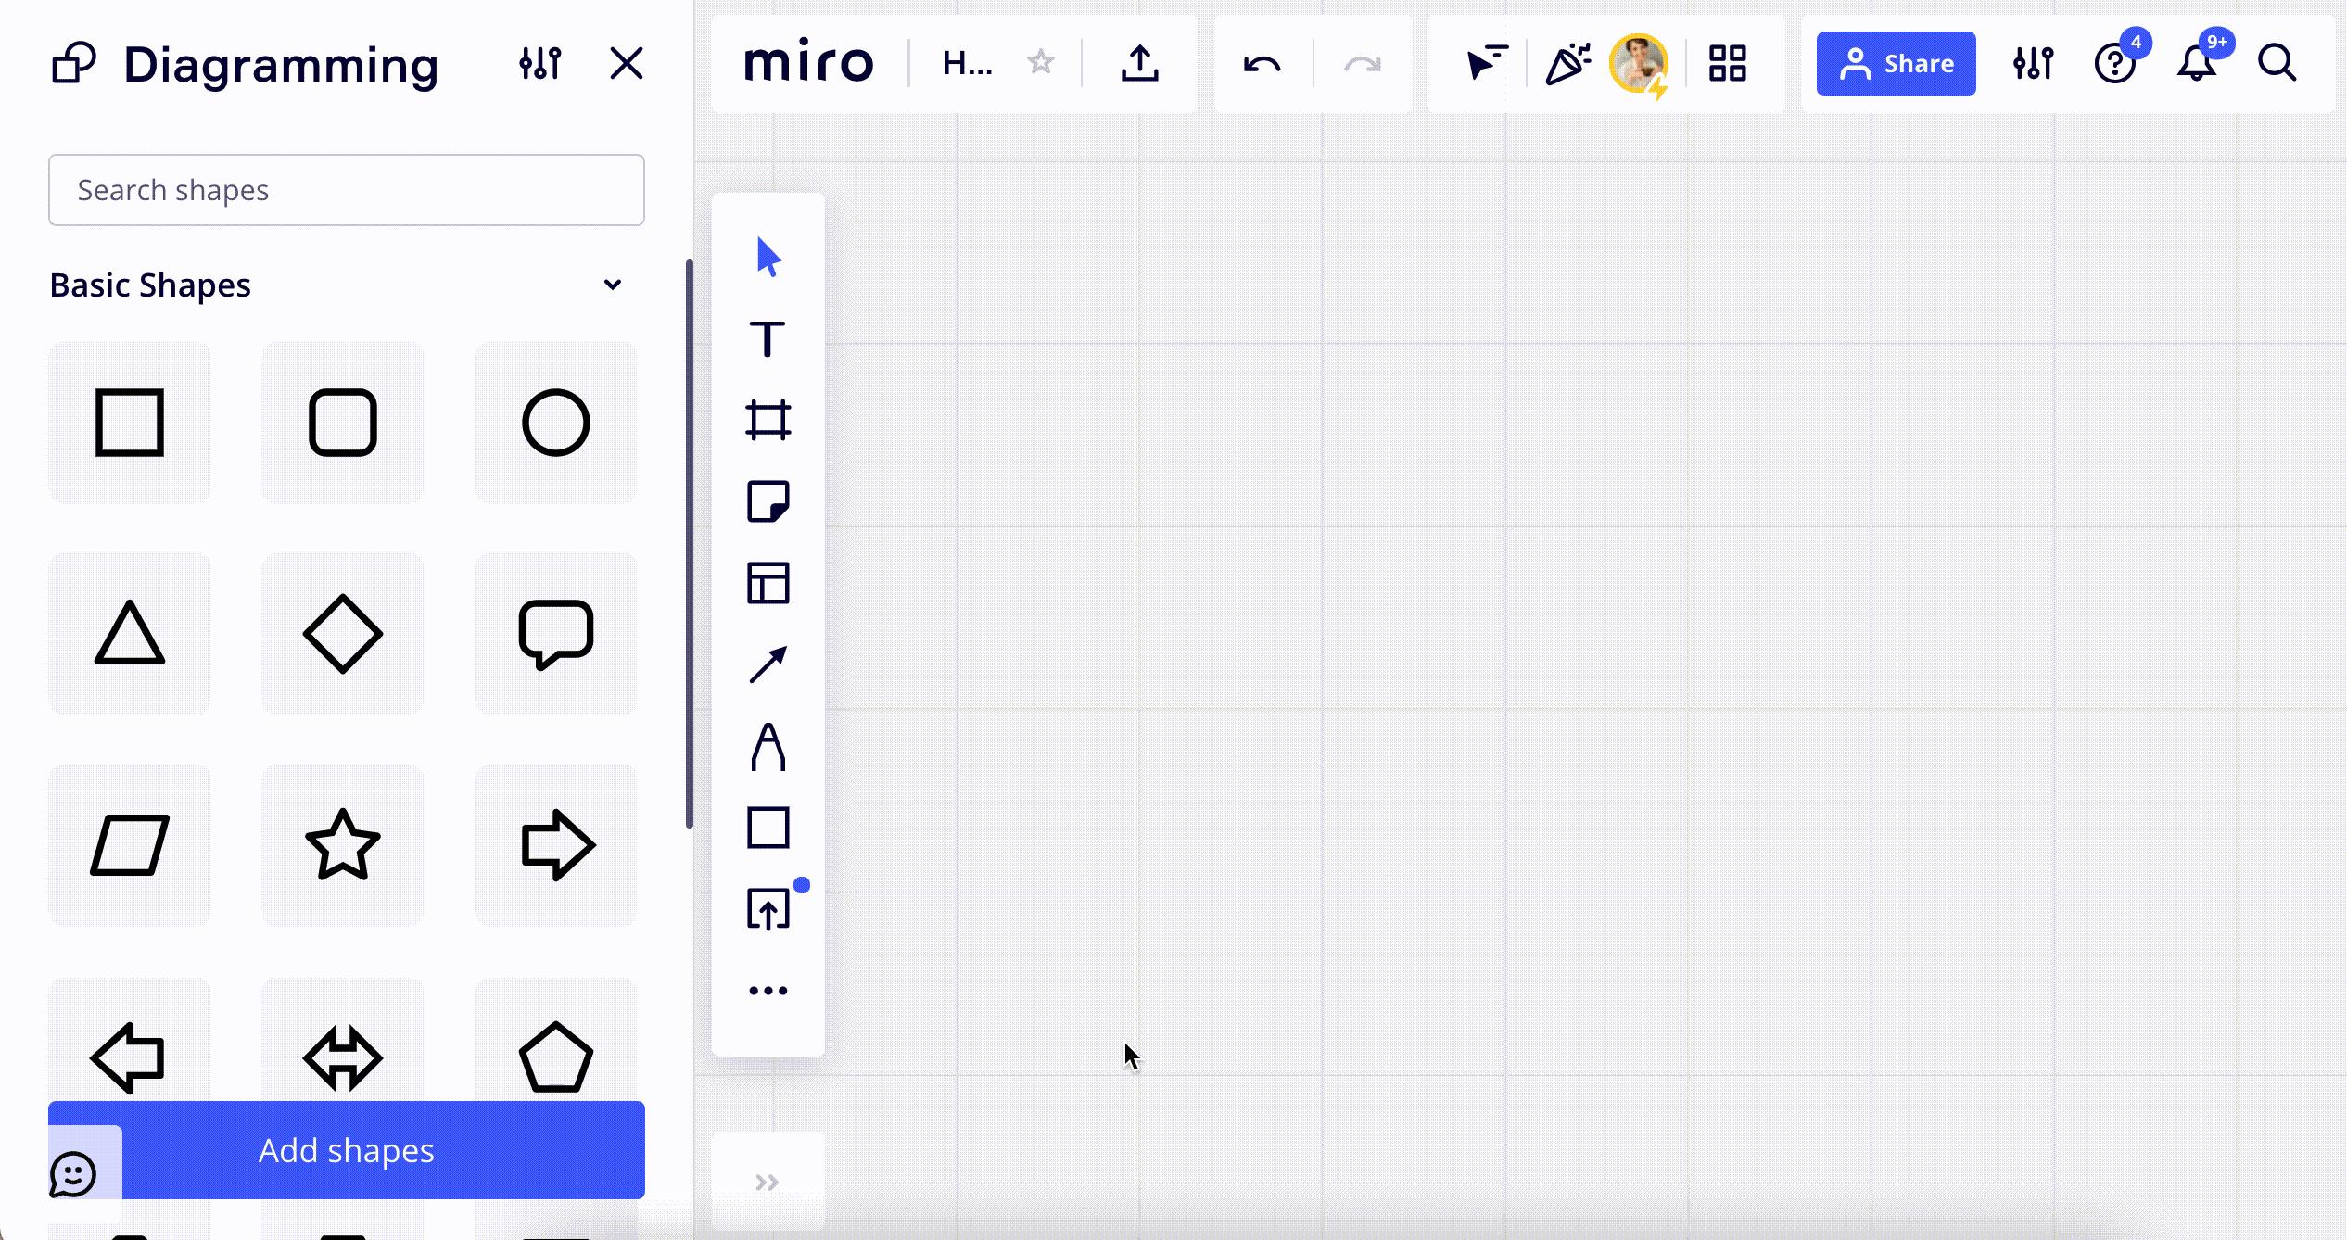Select the circle shape thumbnail
The width and height of the screenshot is (2347, 1240).
point(556,423)
